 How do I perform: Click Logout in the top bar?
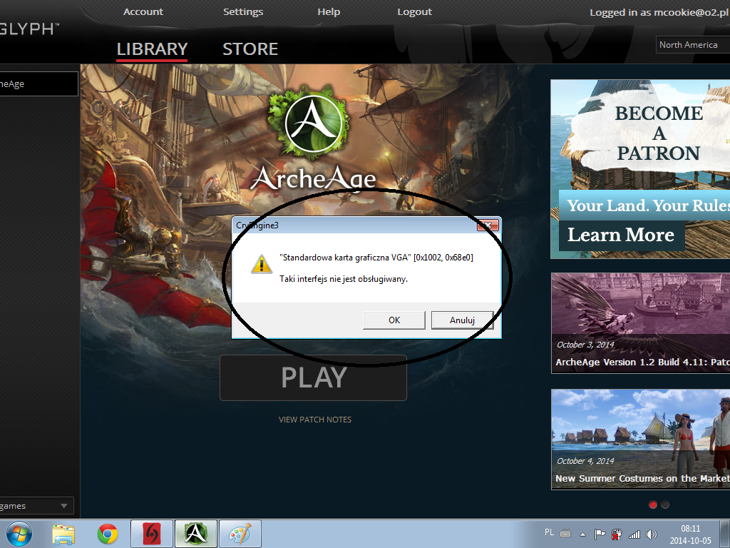414,11
